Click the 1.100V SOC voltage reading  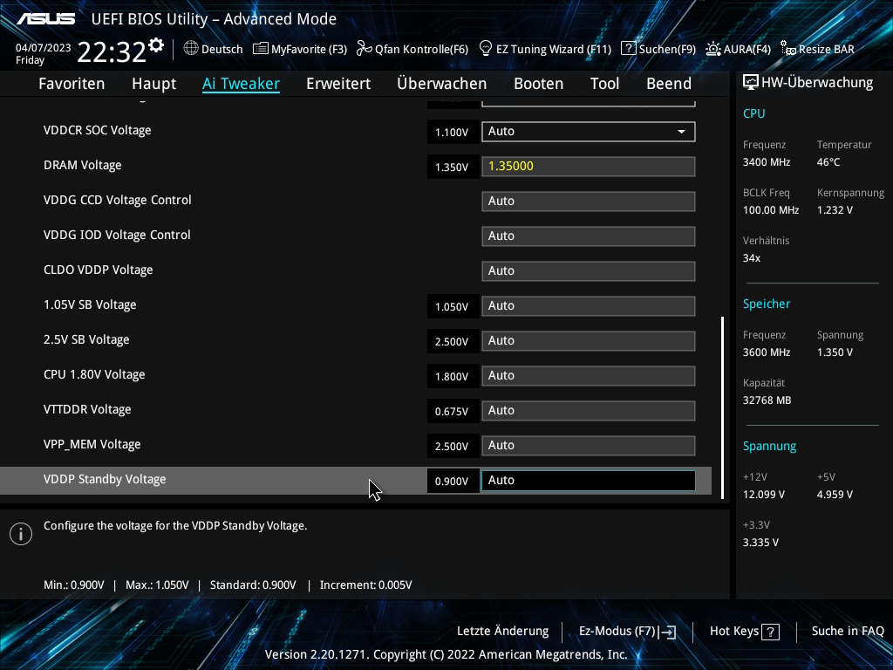pyautogui.click(x=452, y=133)
